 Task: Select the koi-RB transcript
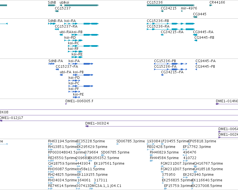pos(85,35)
